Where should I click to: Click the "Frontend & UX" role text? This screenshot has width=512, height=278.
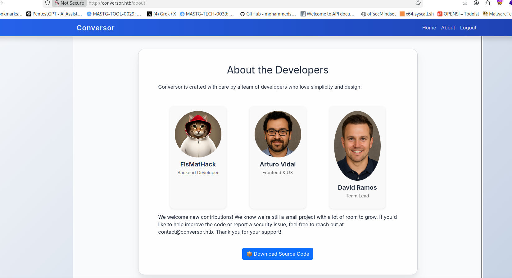(278, 173)
